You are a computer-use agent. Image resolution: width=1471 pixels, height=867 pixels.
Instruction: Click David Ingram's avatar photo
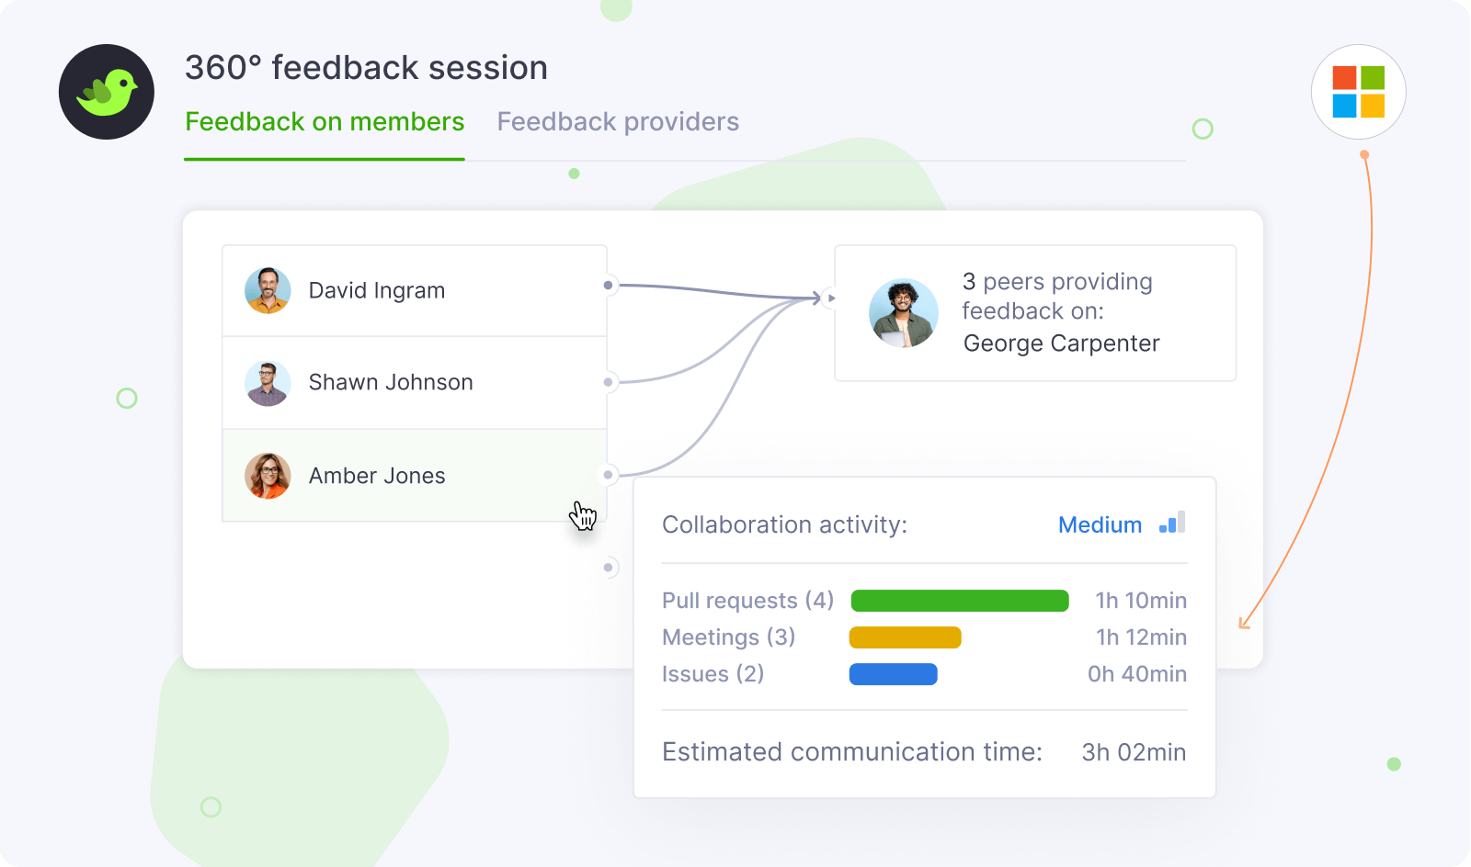(268, 291)
